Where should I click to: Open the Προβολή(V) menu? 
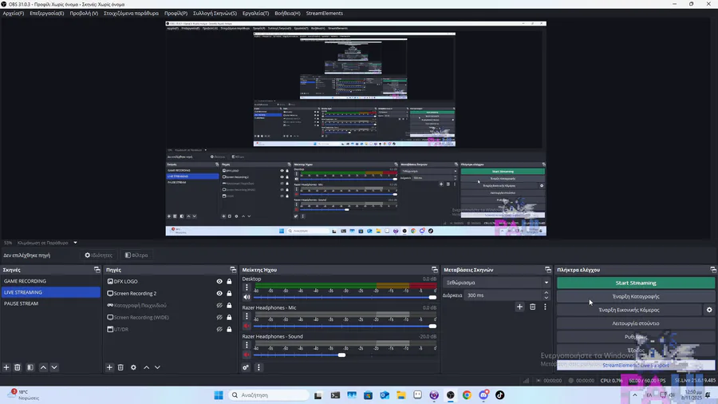point(84,14)
